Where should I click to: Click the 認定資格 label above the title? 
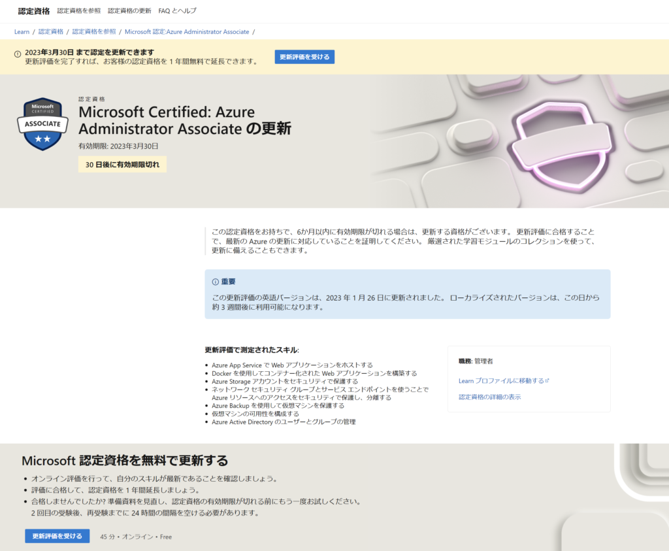click(91, 99)
